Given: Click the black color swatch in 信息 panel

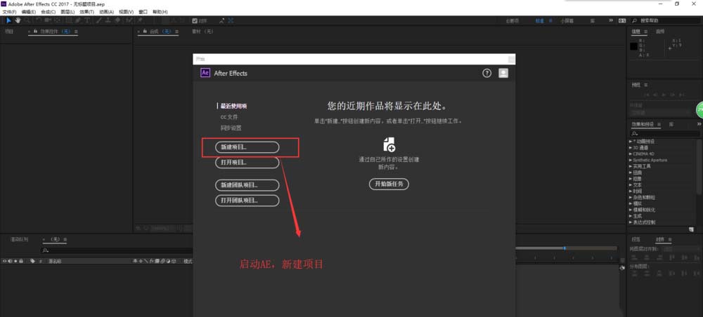Looking at the screenshot, I should coord(633,46).
